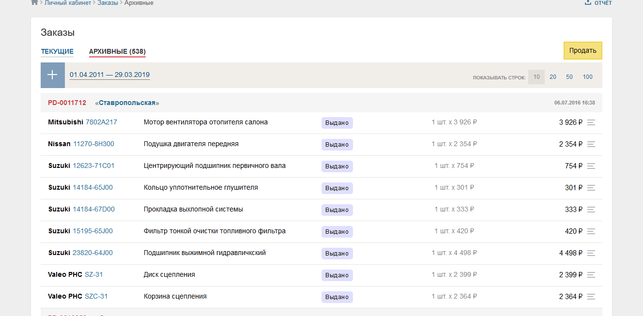The height and width of the screenshot is (316, 643).
Task: Select text 'Центрирующий подшипник первичного вала'
Action: pyautogui.click(x=214, y=166)
